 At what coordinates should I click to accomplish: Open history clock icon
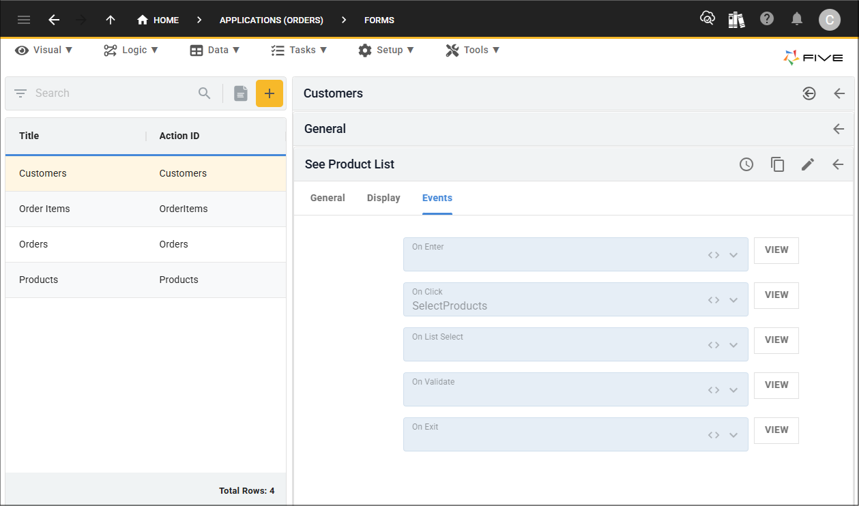(x=746, y=164)
